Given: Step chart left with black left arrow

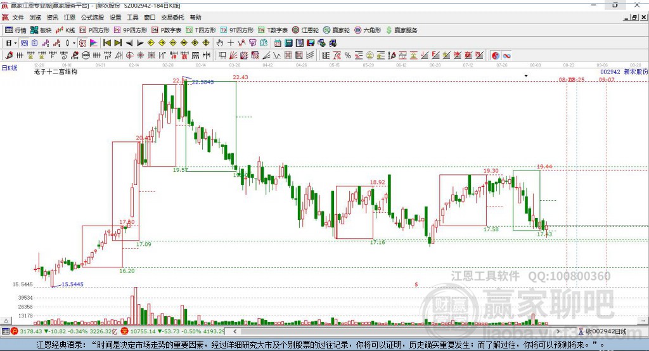Looking at the screenshot, I should pos(129,43).
